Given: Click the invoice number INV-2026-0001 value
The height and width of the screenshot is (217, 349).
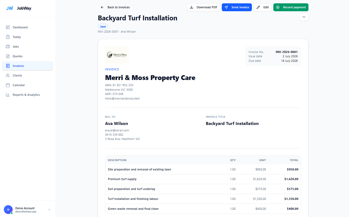Looking at the screenshot, I should coord(287,52).
